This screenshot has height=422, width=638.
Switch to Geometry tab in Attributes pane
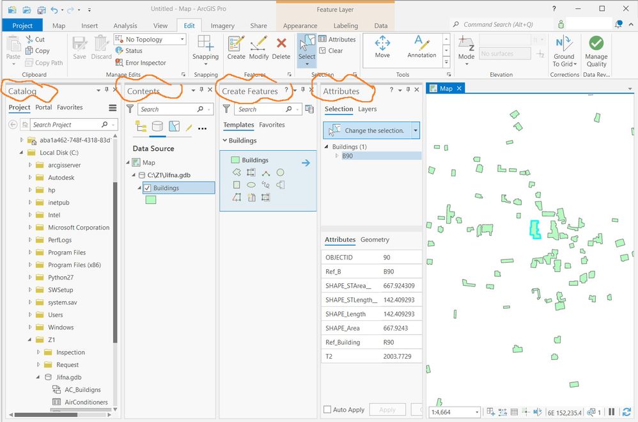[375, 239]
